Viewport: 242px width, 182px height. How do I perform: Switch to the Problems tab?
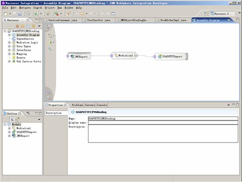coord(77,105)
